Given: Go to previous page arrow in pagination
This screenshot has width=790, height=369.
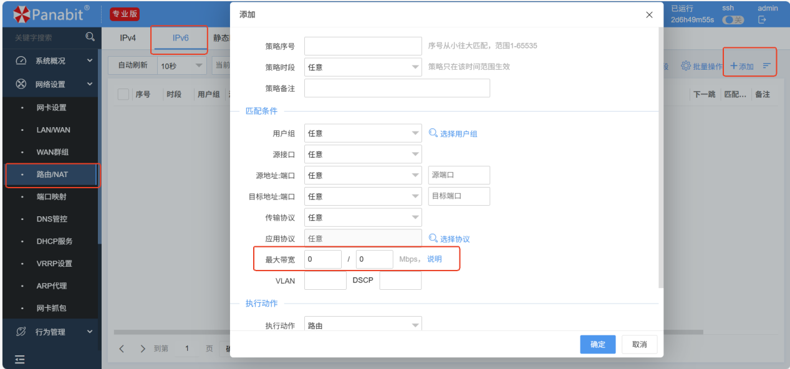Looking at the screenshot, I should tap(122, 348).
